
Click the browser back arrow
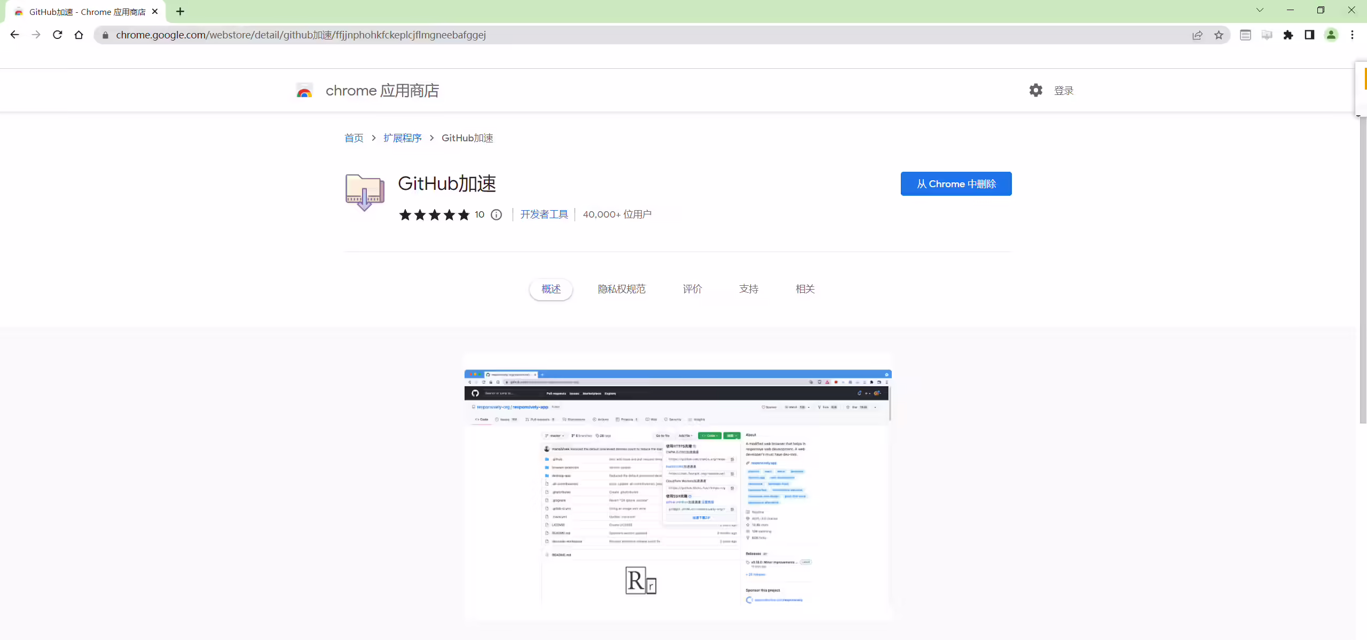(x=14, y=35)
